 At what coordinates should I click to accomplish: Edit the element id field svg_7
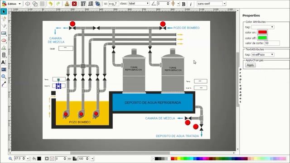click(x=113, y=4)
